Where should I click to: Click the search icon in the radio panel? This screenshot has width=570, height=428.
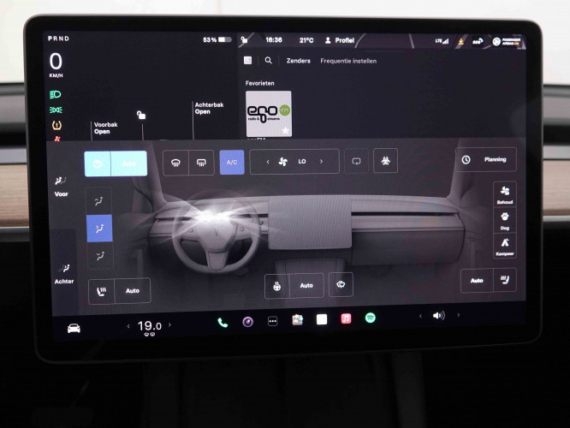click(268, 61)
